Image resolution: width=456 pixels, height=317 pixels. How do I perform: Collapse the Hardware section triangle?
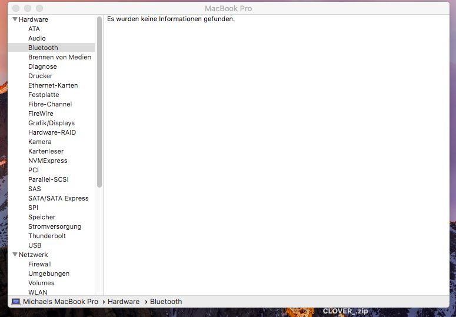point(15,19)
